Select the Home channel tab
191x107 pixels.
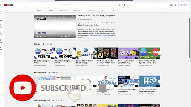39,10
